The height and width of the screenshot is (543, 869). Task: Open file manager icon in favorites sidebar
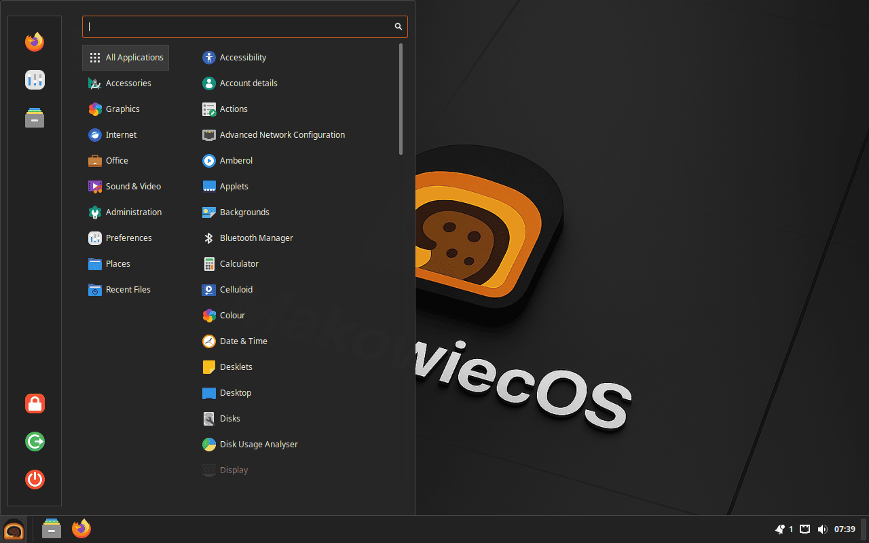35,118
